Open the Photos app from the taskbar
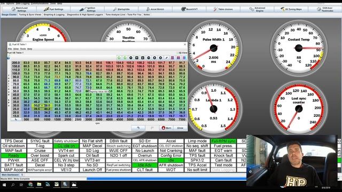This screenshot has height=192, width=342. [x=74, y=185]
